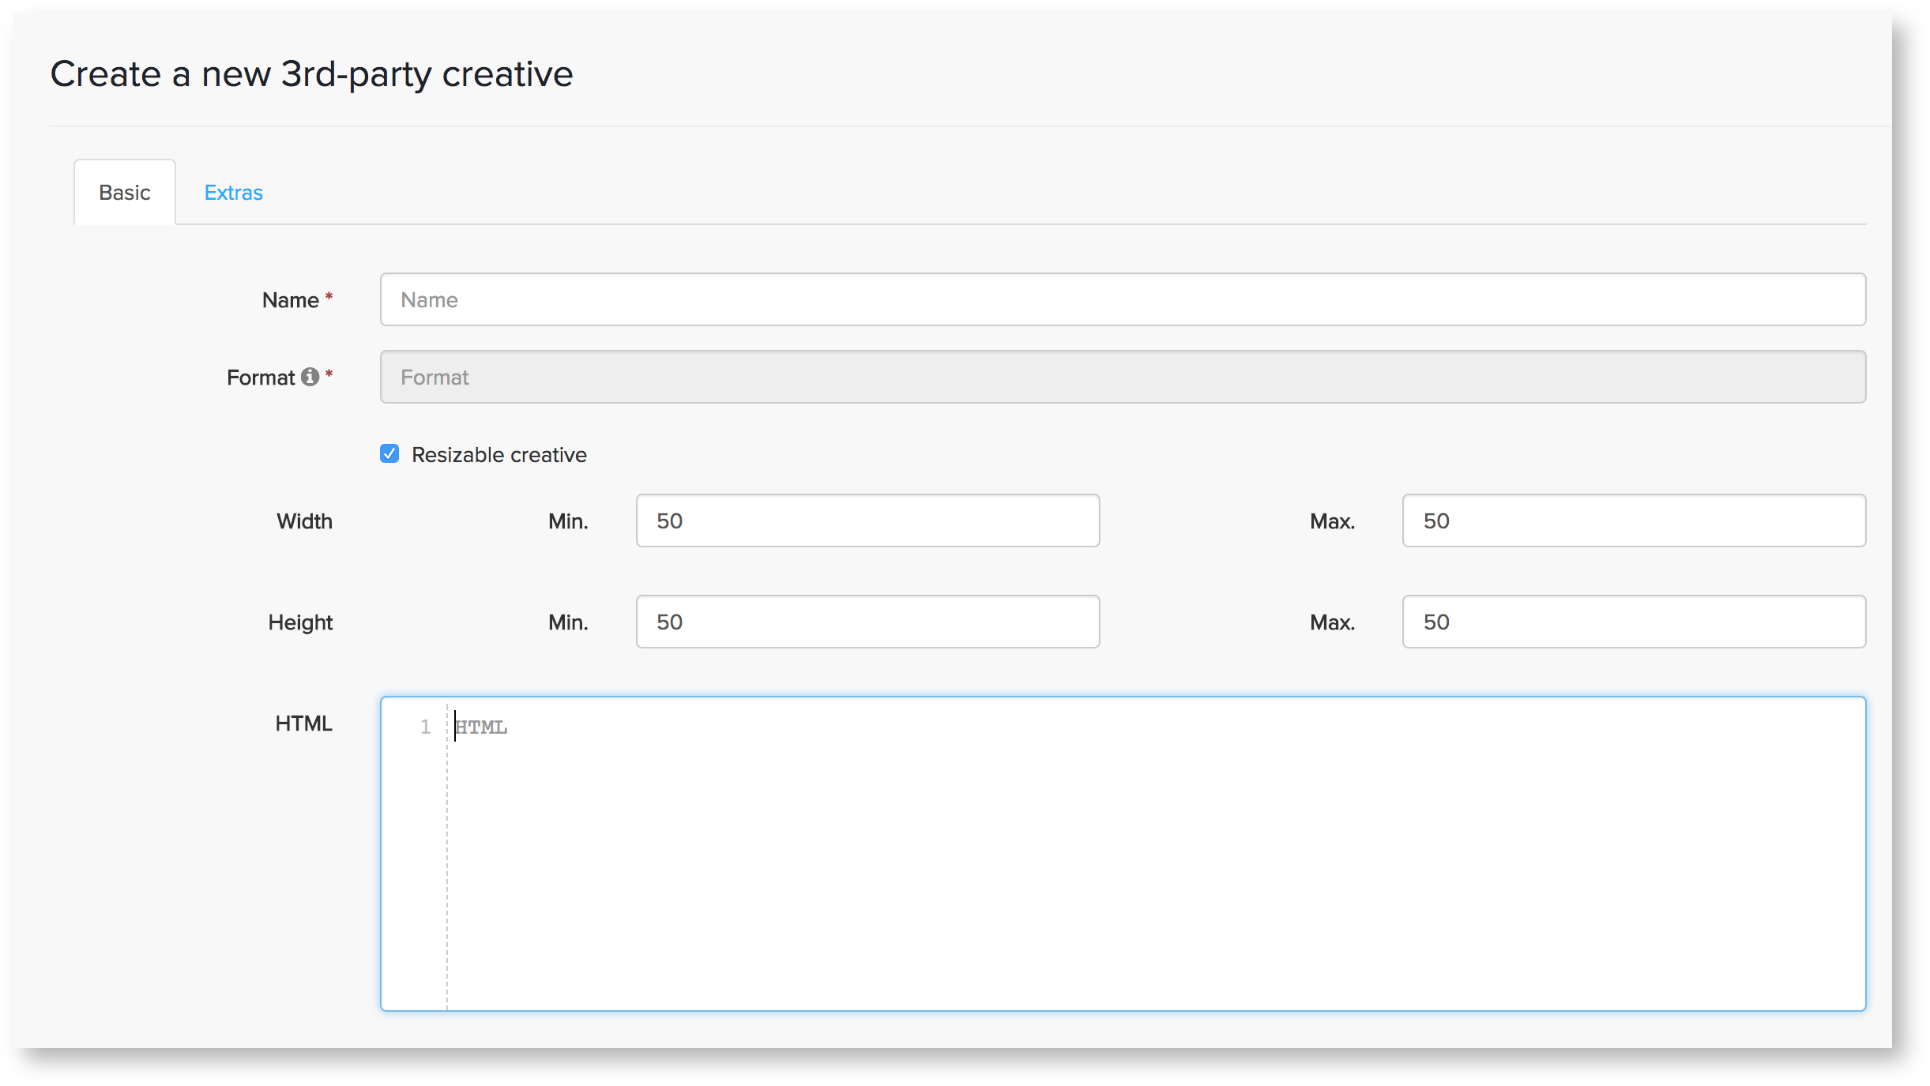Image resolution: width=1930 pixels, height=1086 pixels.
Task: Uncheck the Resizable creative checkbox
Action: click(x=389, y=454)
